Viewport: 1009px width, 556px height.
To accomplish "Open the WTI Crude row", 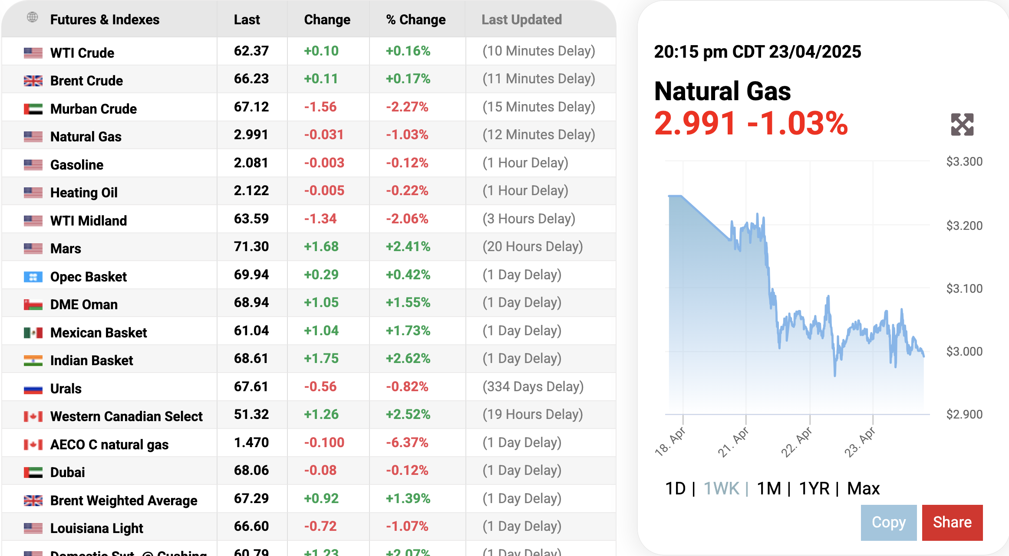I will point(82,53).
